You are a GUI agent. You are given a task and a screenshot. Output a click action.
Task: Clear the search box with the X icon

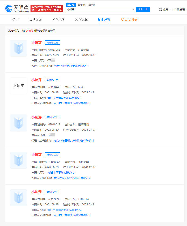click(133, 9)
